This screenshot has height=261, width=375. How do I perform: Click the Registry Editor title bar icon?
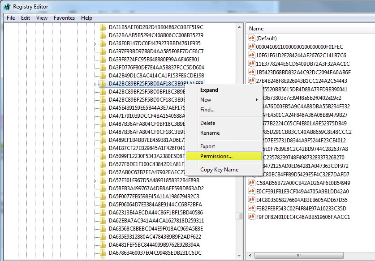7,7
